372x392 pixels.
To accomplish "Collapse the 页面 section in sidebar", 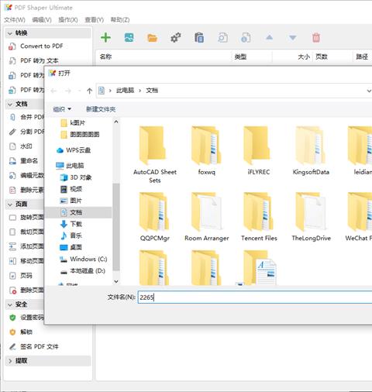I will tap(10, 205).
